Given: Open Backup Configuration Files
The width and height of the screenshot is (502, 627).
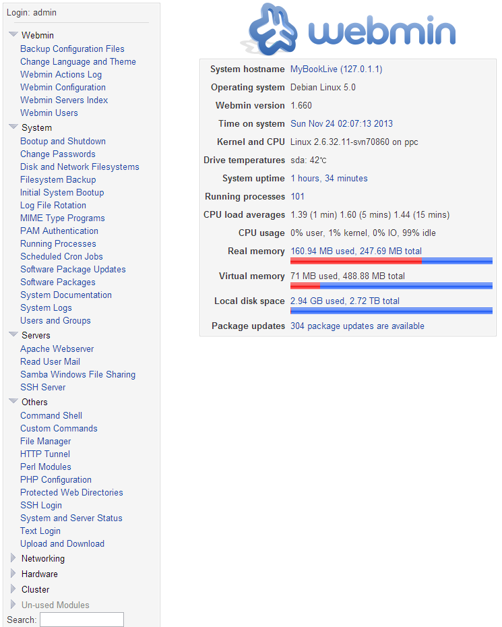Looking at the screenshot, I should click(x=72, y=49).
